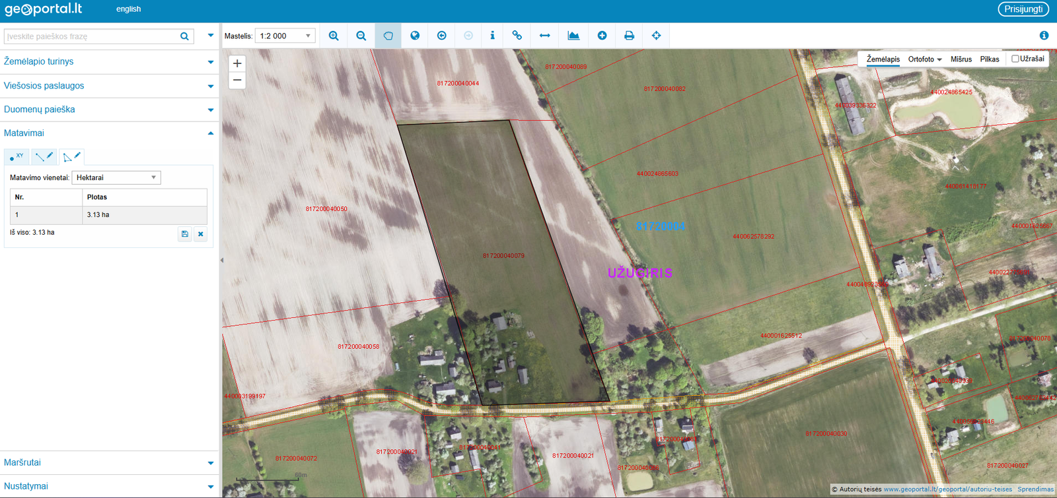Switch to XY point coordinate tab

click(17, 157)
